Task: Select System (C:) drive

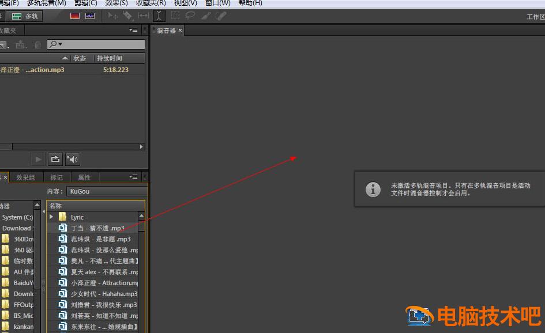Action: (17, 217)
